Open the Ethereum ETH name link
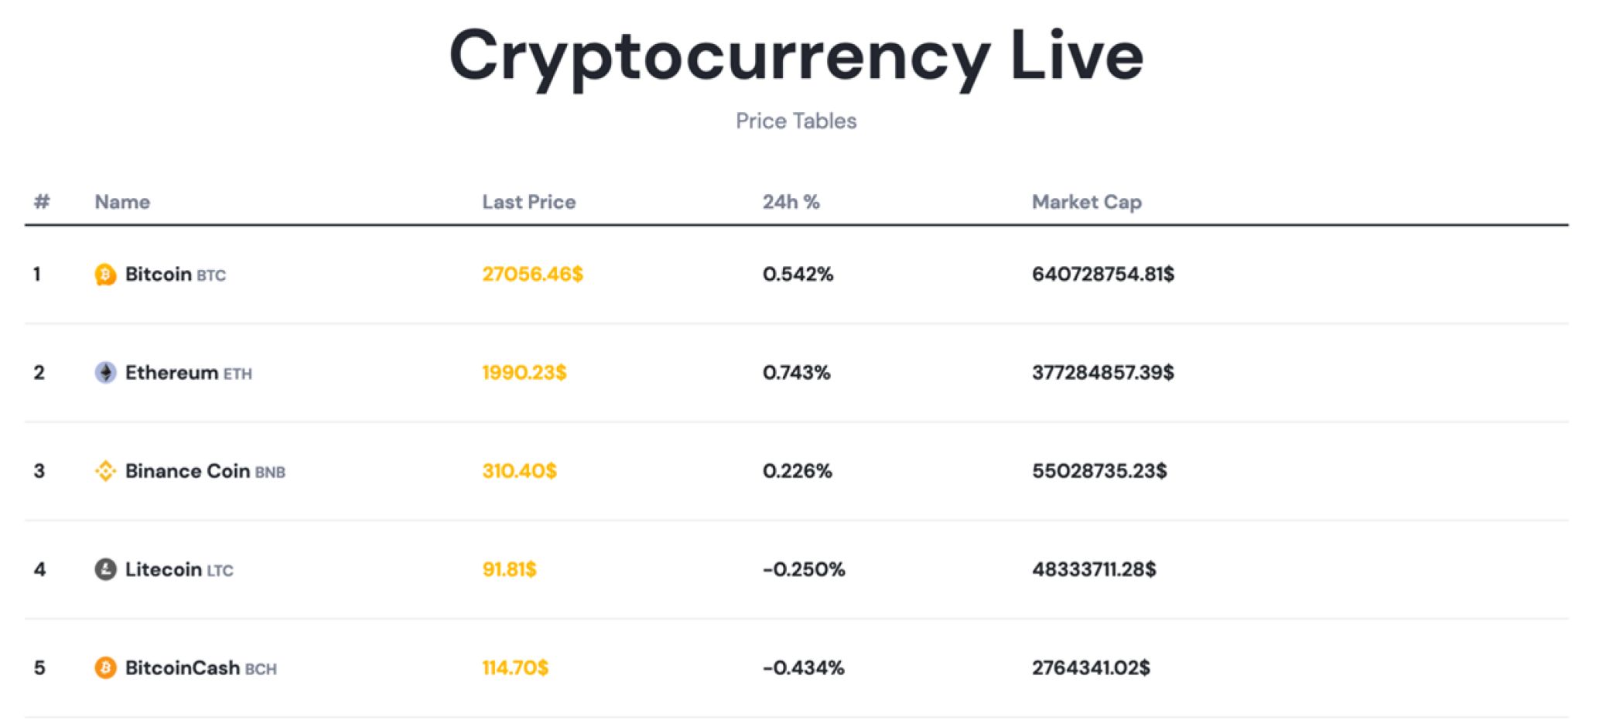The image size is (1599, 720). (188, 373)
